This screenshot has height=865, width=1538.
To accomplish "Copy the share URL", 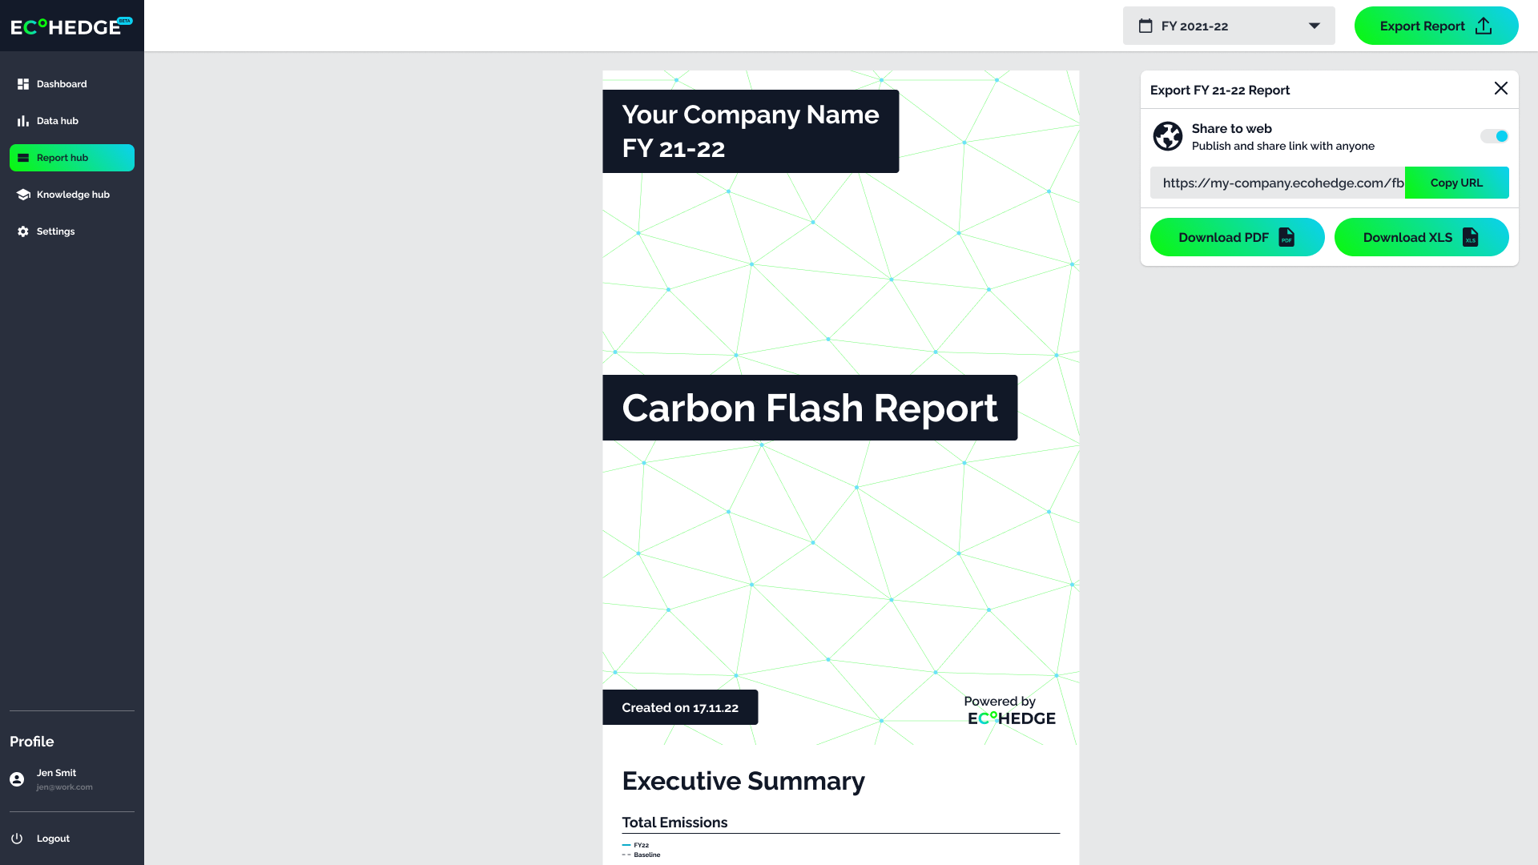I will click(1457, 183).
